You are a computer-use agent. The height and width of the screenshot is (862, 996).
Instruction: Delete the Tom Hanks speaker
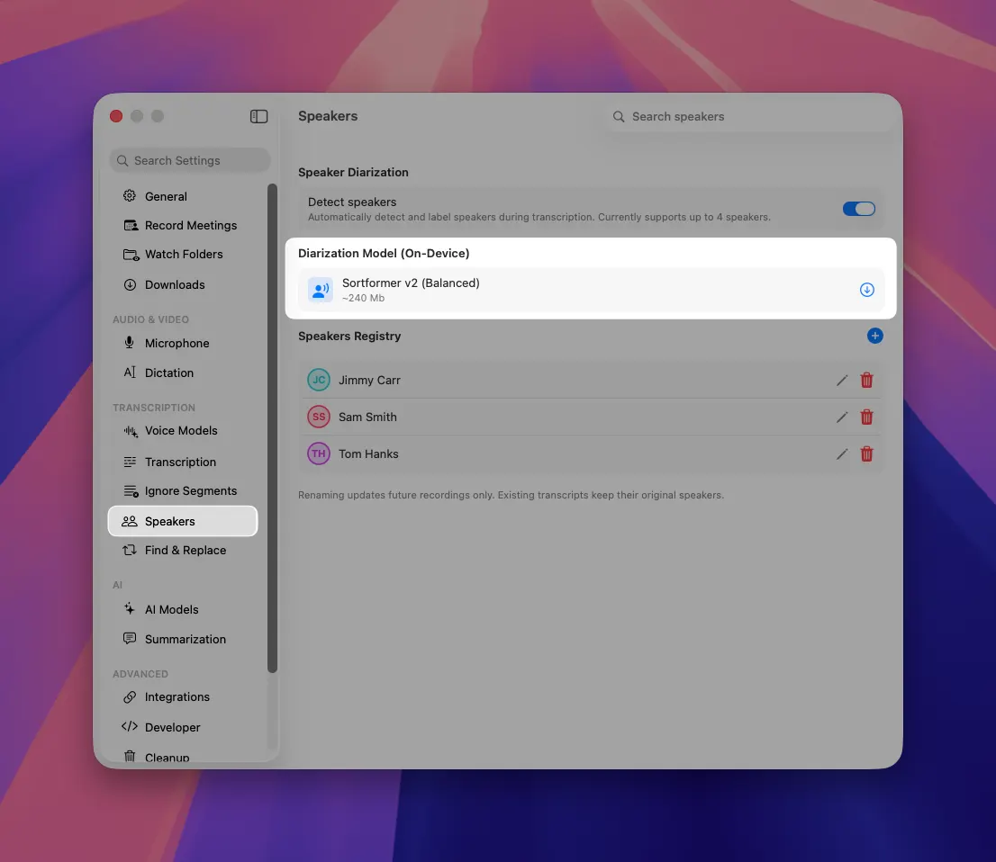click(x=866, y=453)
